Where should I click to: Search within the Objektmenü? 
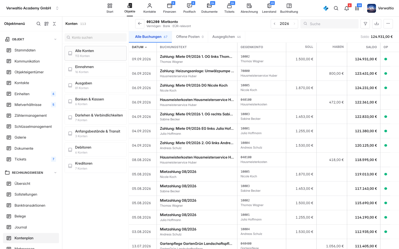[x=39, y=24]
